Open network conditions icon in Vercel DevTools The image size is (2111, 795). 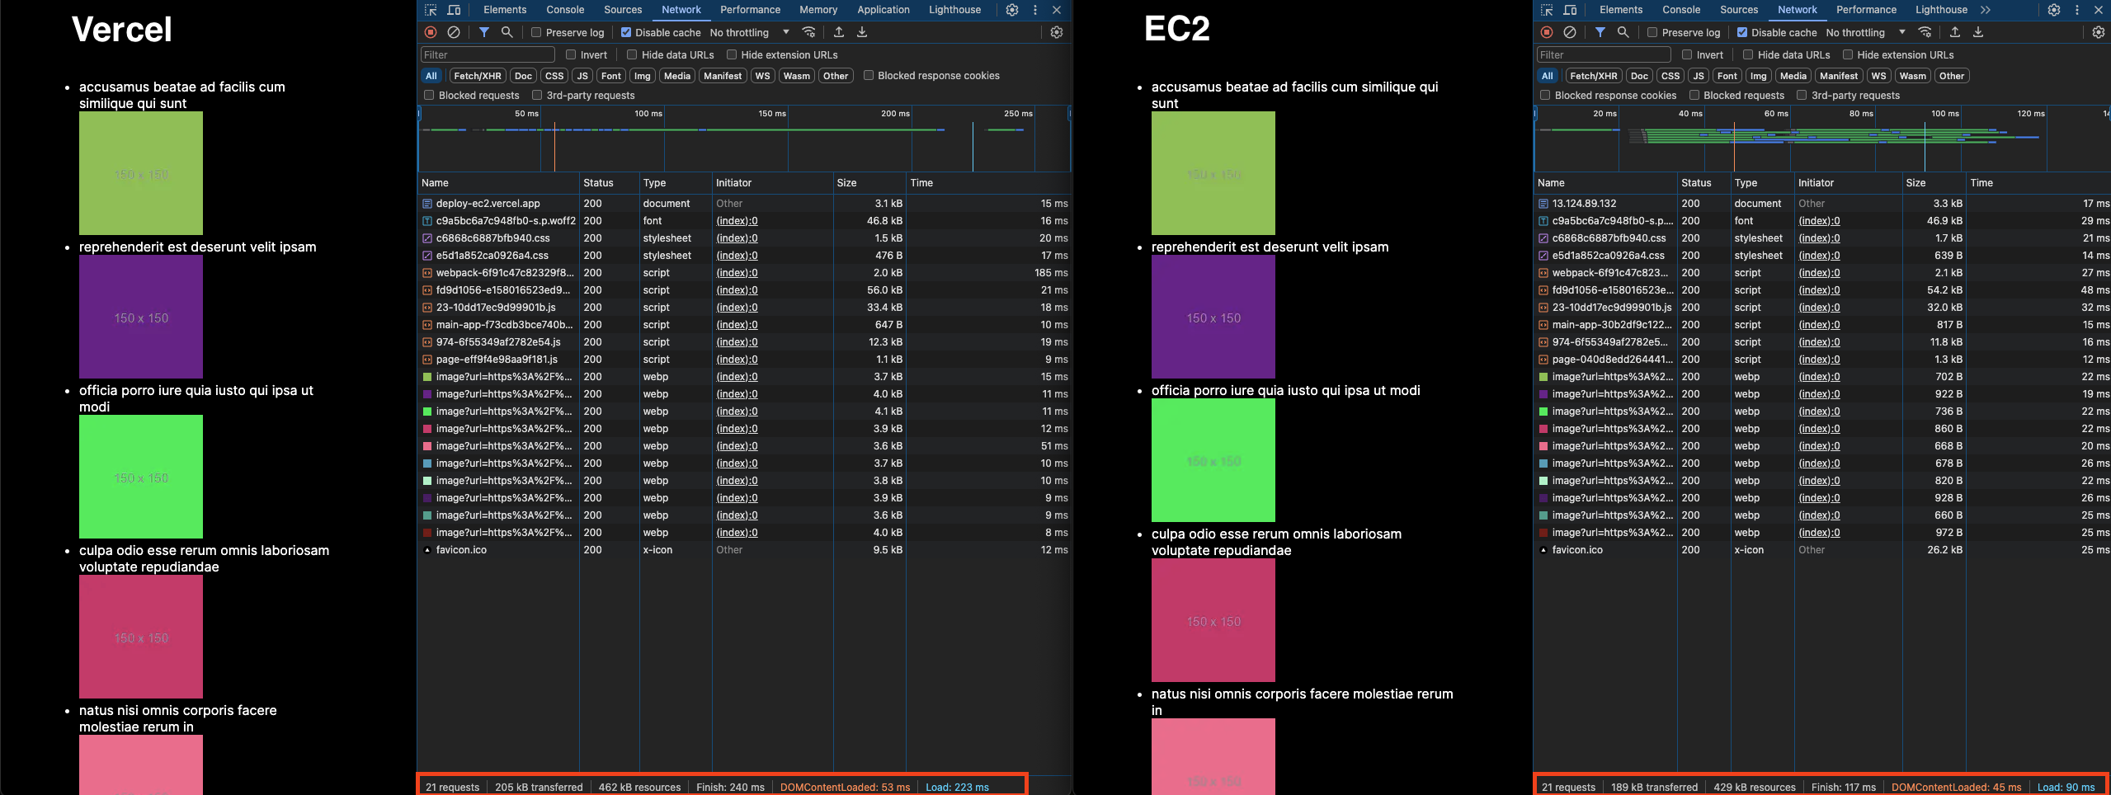point(809,32)
